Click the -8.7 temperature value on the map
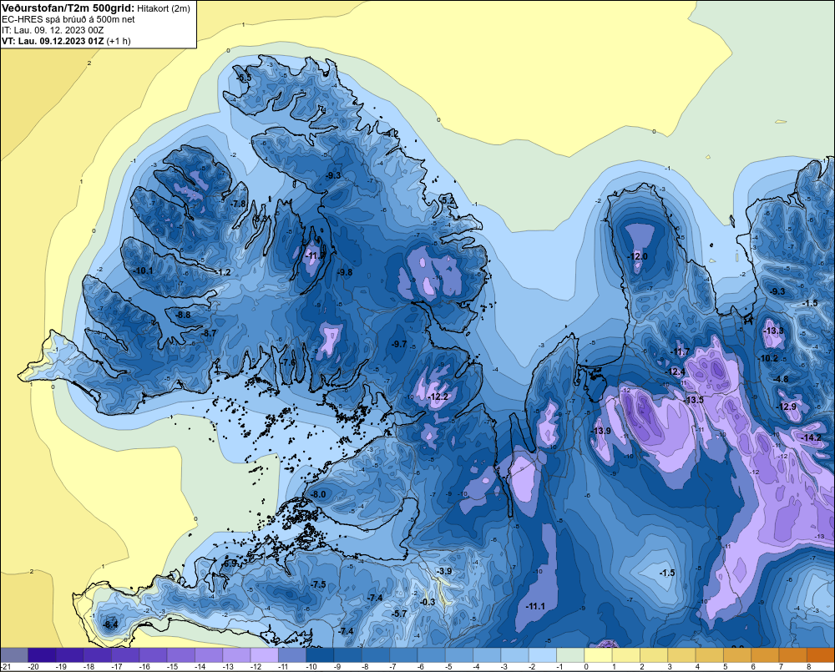The image size is (835, 672). point(210,333)
